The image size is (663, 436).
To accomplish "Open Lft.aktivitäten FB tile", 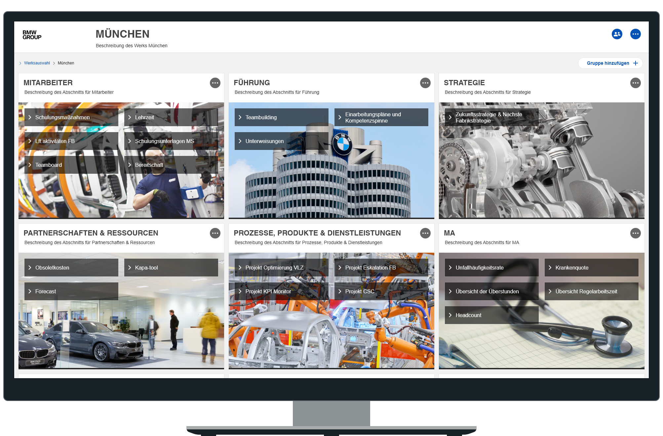I will click(71, 141).
